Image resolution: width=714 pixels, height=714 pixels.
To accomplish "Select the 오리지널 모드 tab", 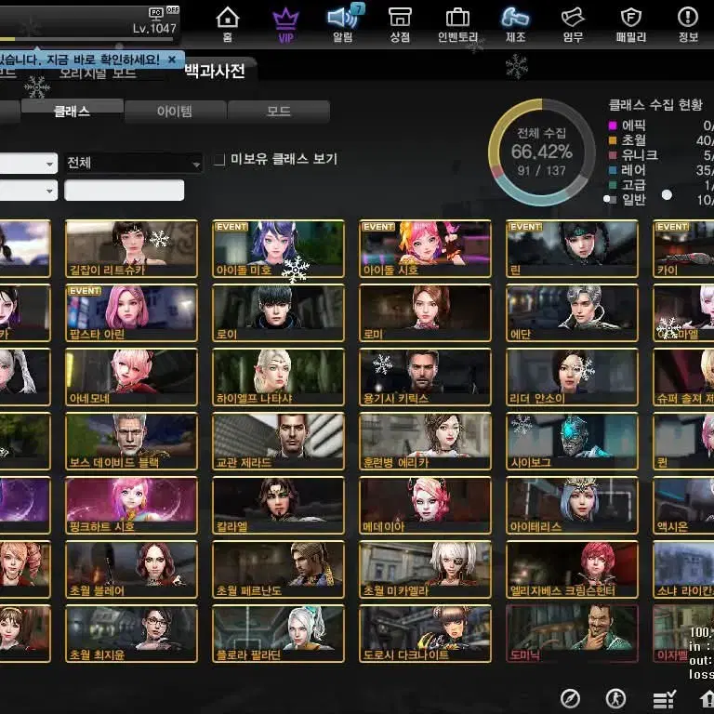I will coord(98,73).
